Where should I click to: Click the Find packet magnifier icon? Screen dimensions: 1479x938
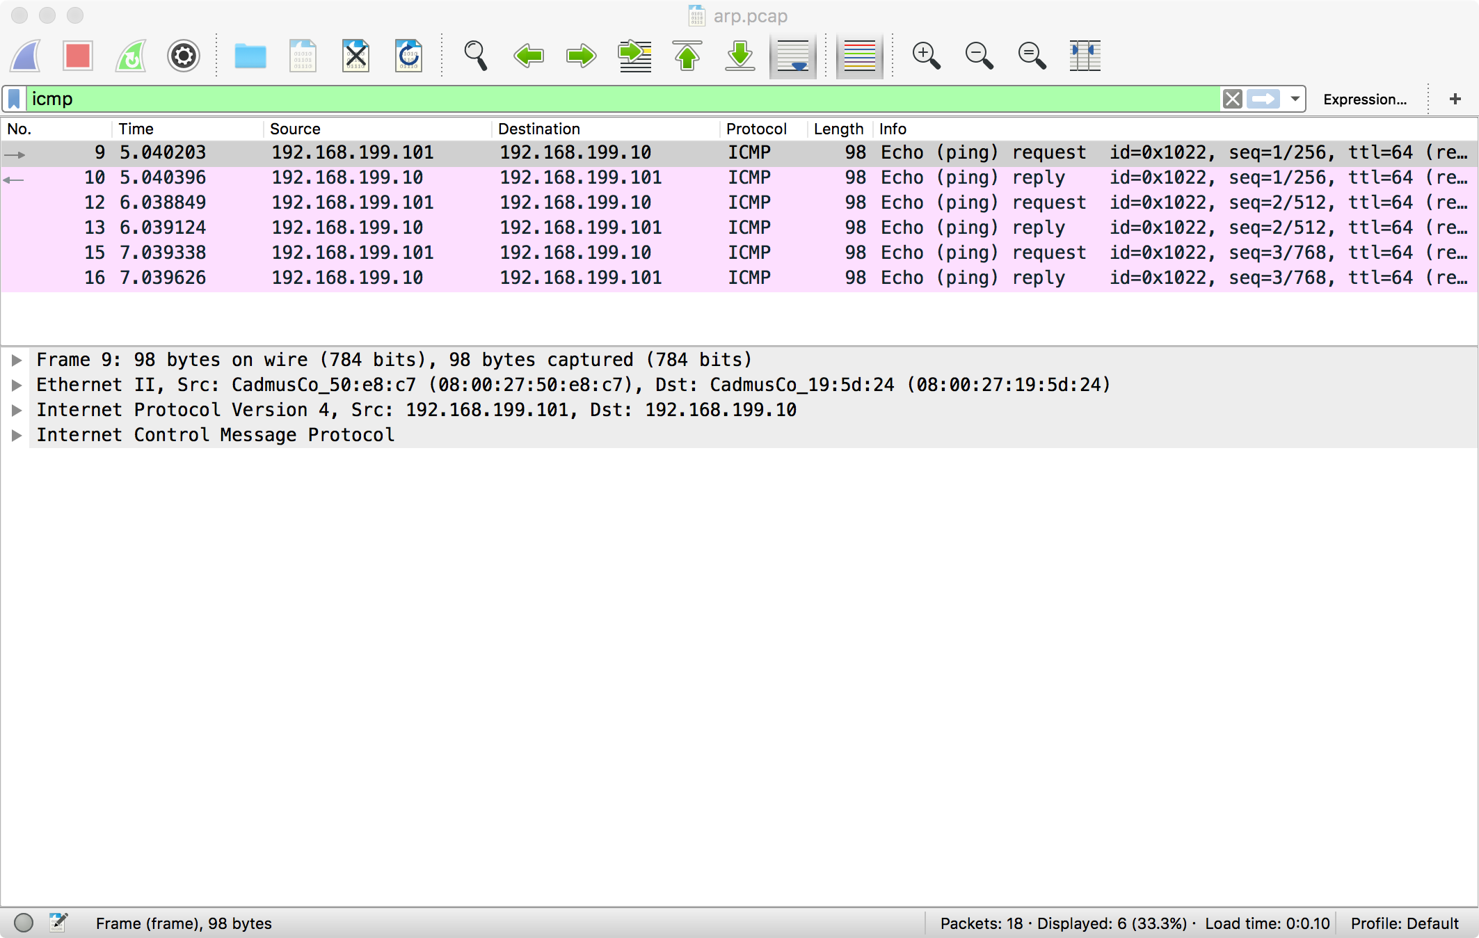pyautogui.click(x=476, y=56)
